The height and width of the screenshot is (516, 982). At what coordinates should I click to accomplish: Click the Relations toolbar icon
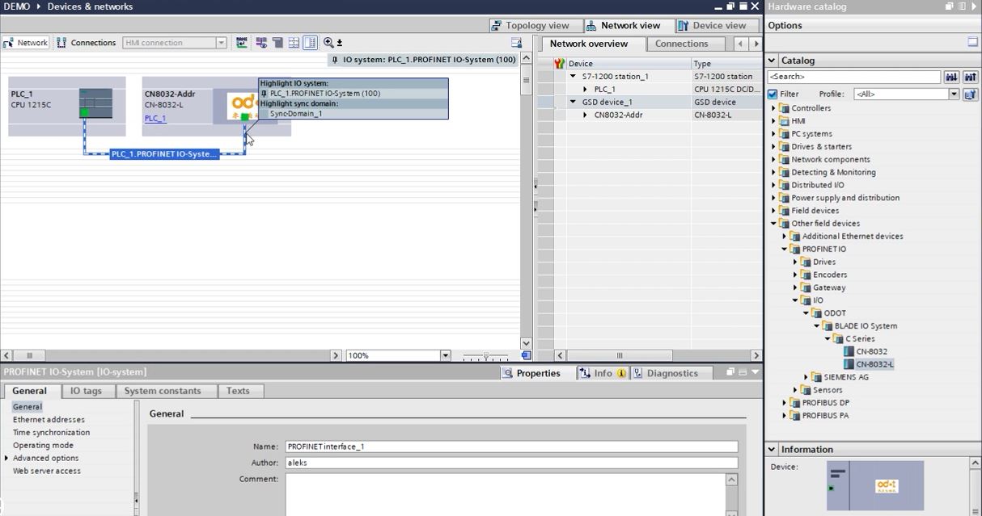click(261, 43)
